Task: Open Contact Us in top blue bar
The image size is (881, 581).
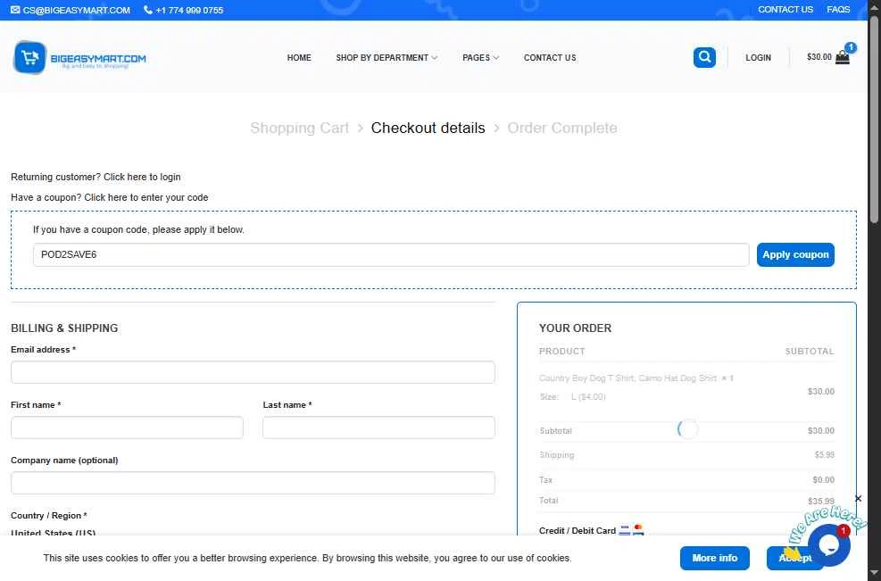Action: (785, 10)
